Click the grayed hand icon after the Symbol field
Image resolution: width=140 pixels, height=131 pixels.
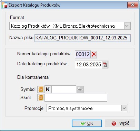click(80, 89)
